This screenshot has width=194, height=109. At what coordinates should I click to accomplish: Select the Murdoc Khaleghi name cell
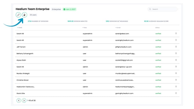point(23,73)
